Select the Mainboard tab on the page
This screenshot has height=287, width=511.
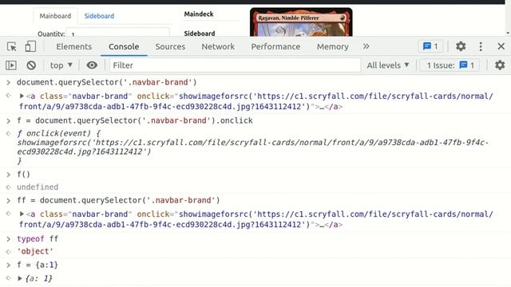[x=55, y=16]
